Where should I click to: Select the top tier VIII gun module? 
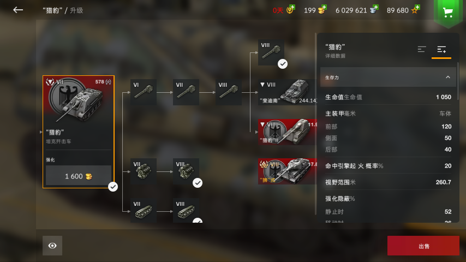click(x=271, y=52)
